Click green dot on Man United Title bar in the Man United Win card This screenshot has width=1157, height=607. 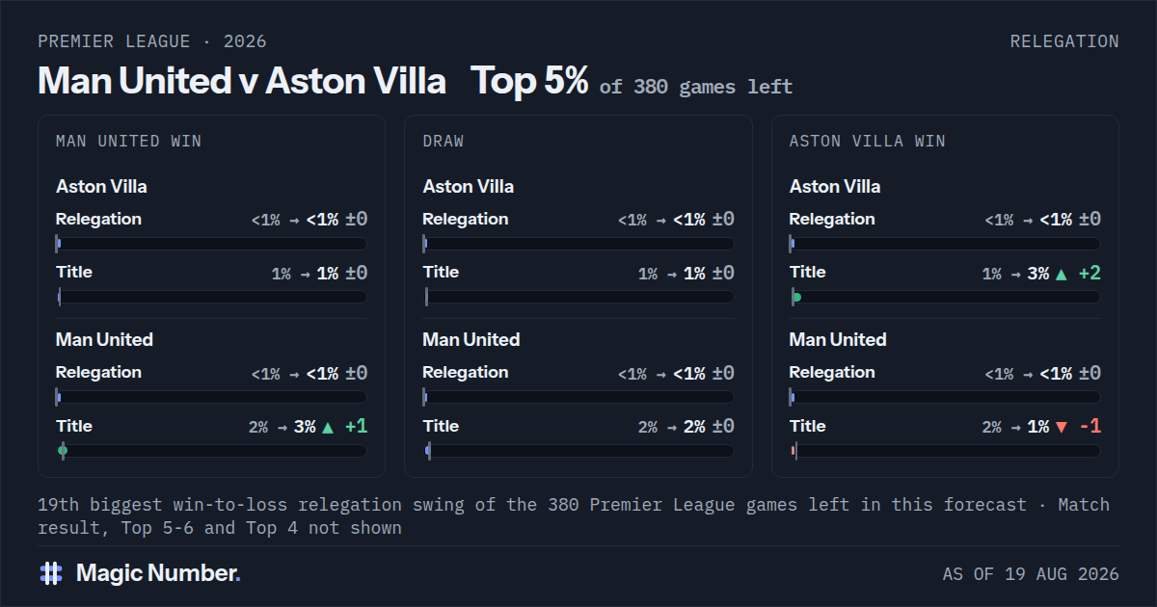point(63,450)
